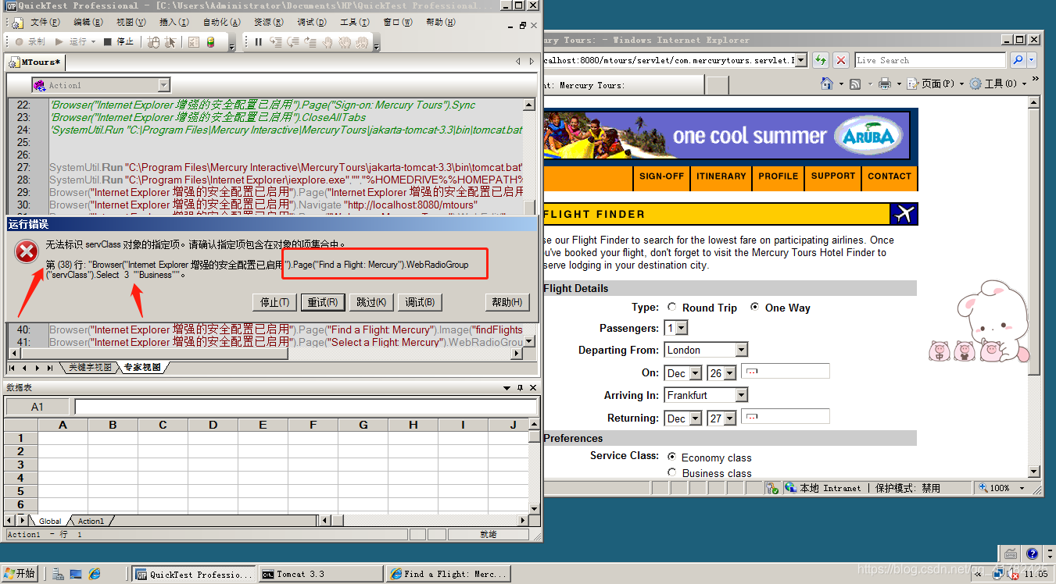
Task: Click the Live Search magnifier button
Action: [1017, 60]
